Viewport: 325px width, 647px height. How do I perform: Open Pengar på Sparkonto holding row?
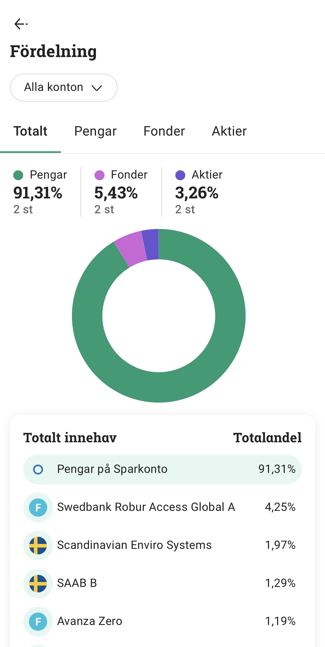(x=162, y=469)
